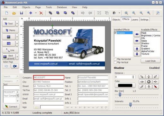Screen dimensions: 164x116
Task: Click the Connect button
Action: pyautogui.click(x=11, y=107)
